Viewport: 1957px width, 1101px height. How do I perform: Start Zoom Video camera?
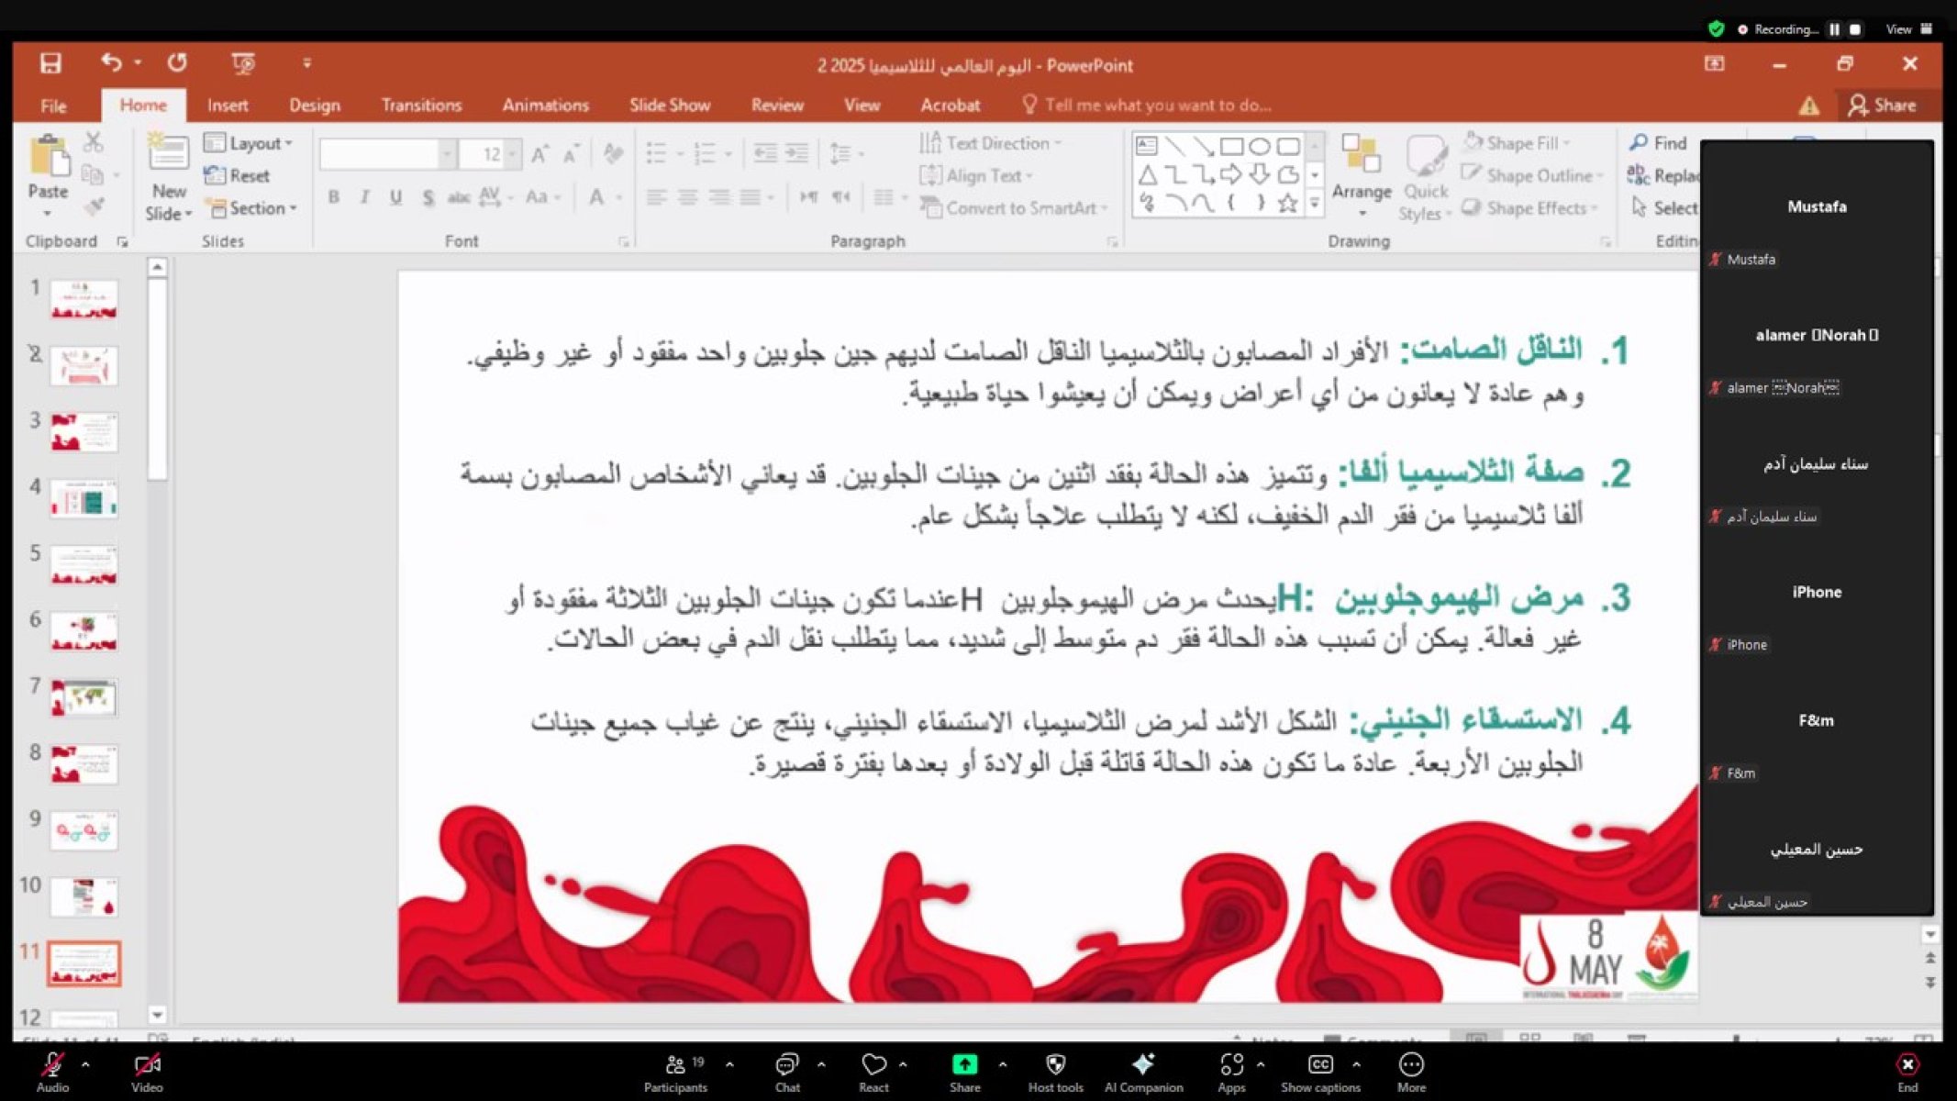(147, 1072)
